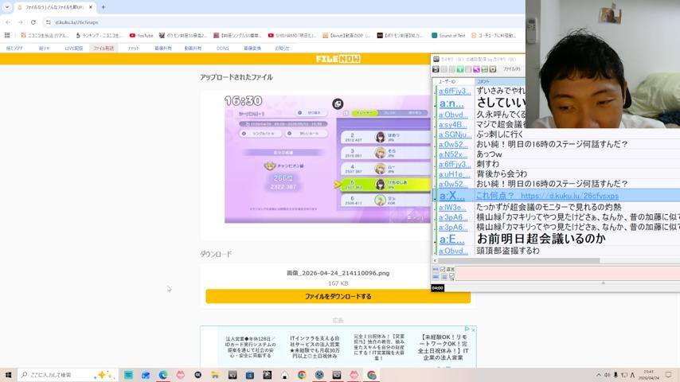This screenshot has height=382, width=680.
Task: Click user ID a:E... in comment list
Action: coord(451,239)
